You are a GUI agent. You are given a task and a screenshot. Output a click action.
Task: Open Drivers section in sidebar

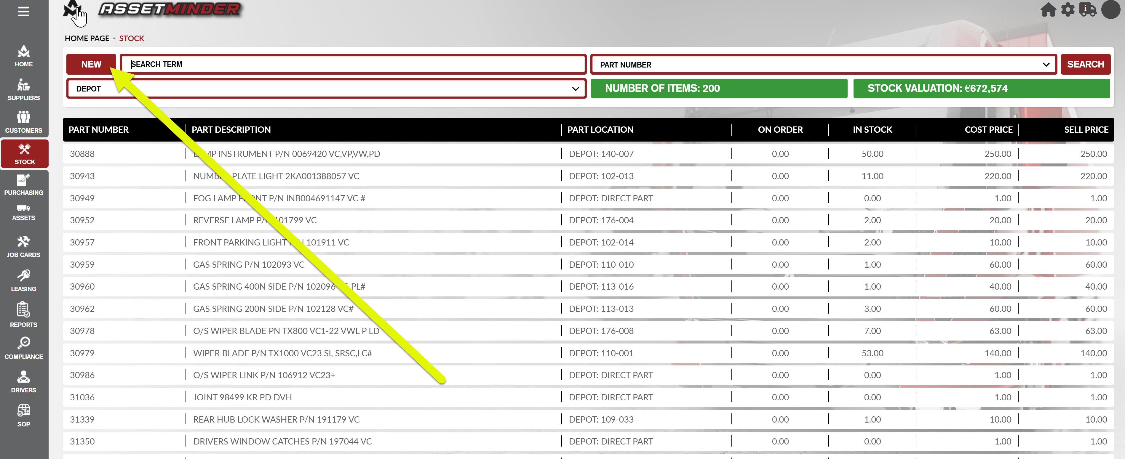(24, 382)
